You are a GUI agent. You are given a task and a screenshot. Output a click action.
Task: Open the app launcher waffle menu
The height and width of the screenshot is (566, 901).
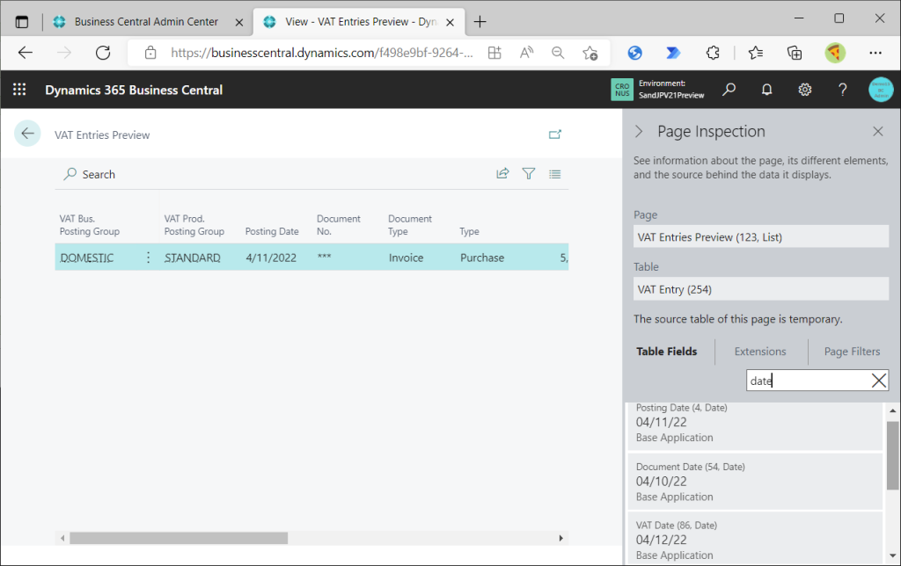point(19,90)
